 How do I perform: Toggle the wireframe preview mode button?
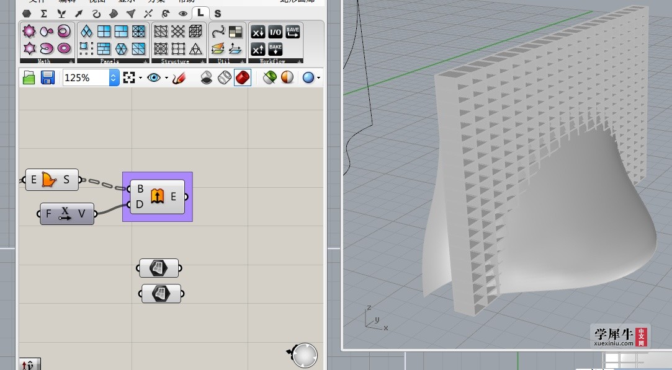[x=225, y=77]
